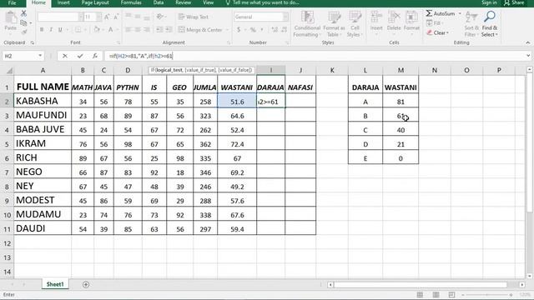Switch to Page Layout view icon

[x=436, y=294]
